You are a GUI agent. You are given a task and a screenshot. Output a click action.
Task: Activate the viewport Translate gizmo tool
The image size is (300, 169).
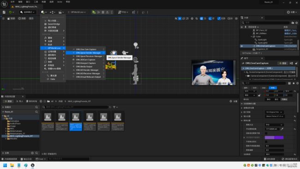click(180, 18)
